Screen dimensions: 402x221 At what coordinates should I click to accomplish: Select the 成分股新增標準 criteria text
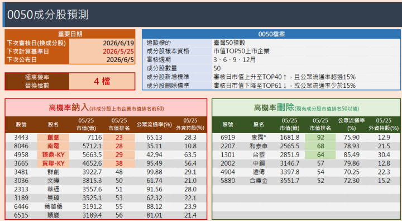point(284,77)
